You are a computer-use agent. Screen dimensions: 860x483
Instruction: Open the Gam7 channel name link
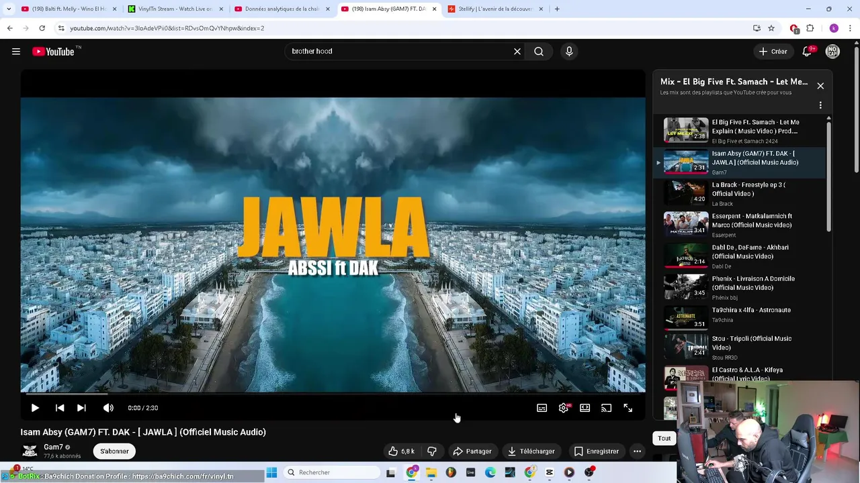click(53, 447)
